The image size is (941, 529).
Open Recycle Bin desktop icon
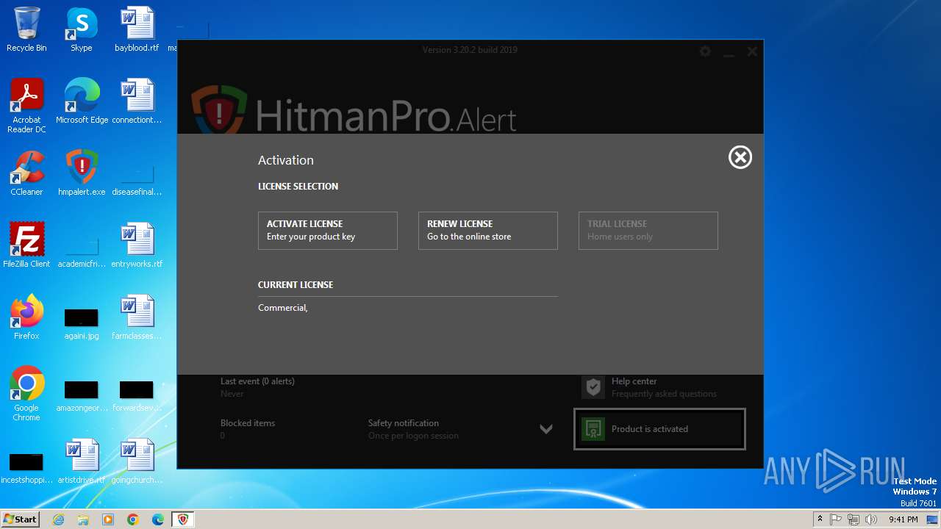click(x=26, y=29)
